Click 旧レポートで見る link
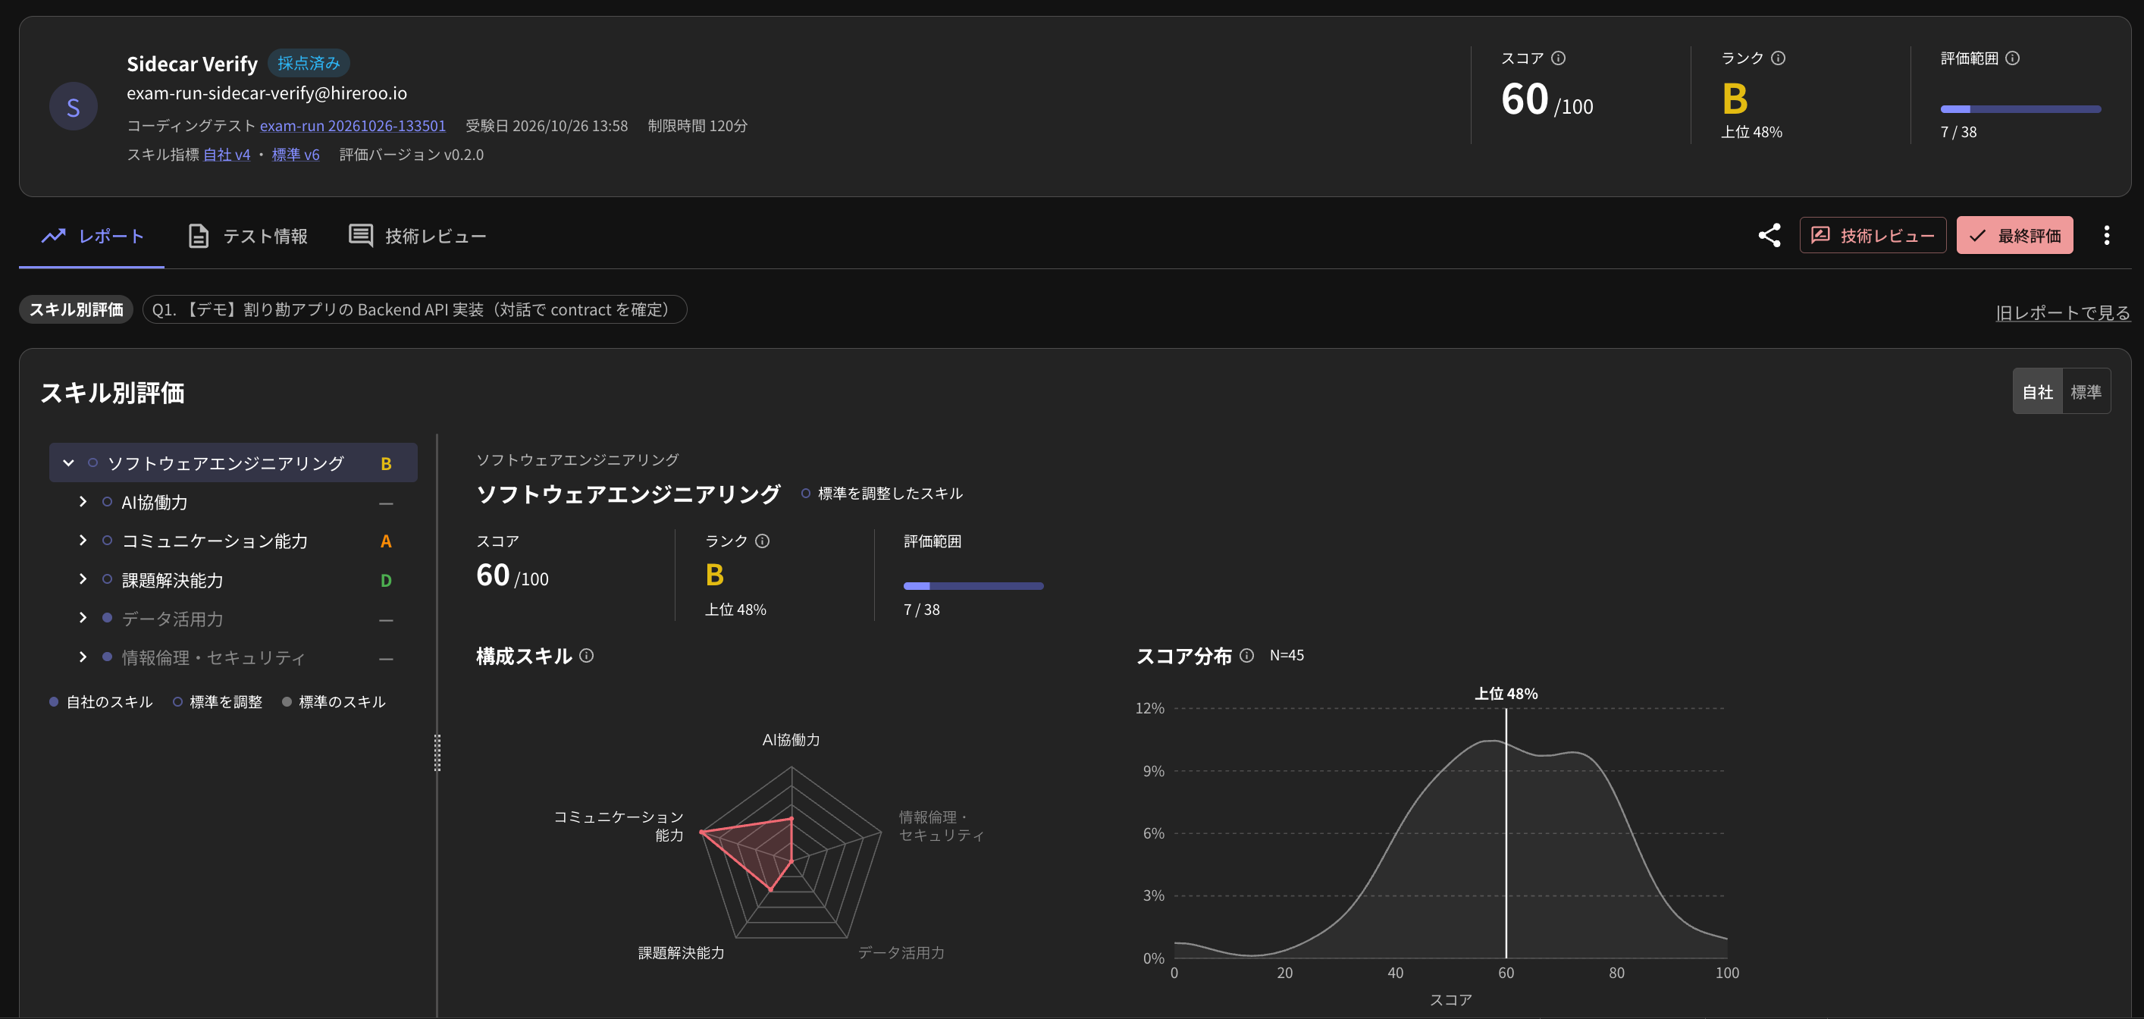 click(x=2062, y=313)
